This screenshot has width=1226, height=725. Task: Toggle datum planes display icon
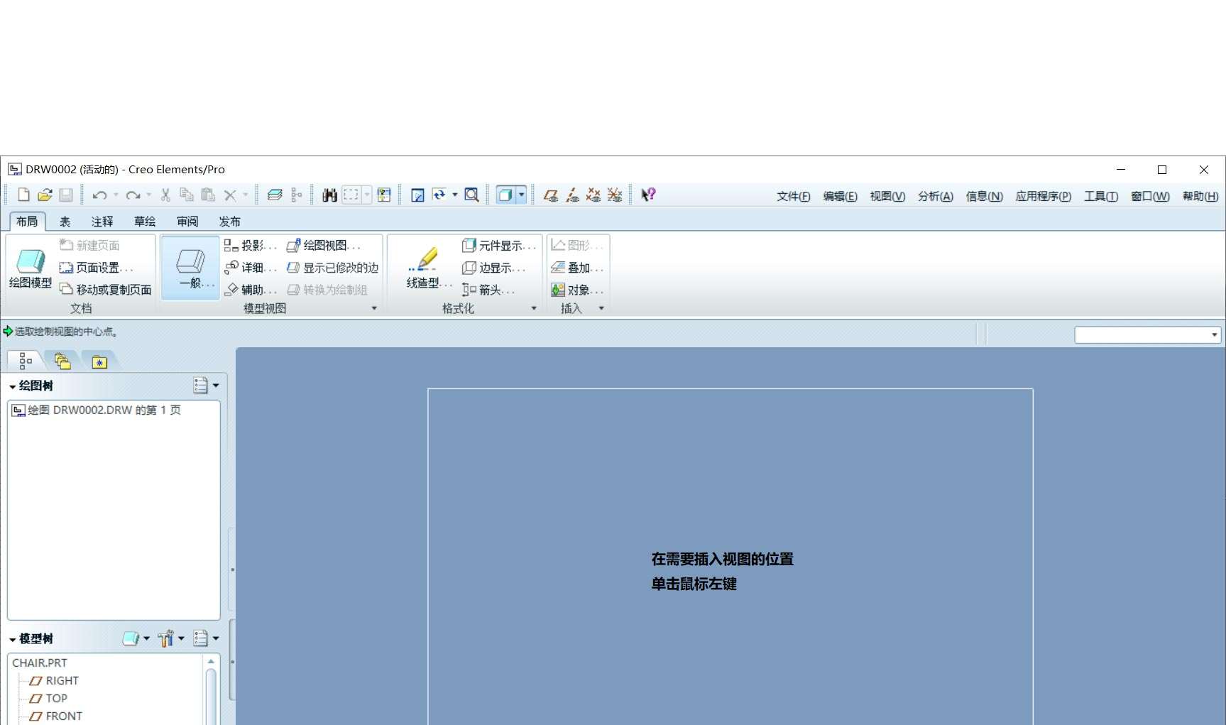(550, 195)
